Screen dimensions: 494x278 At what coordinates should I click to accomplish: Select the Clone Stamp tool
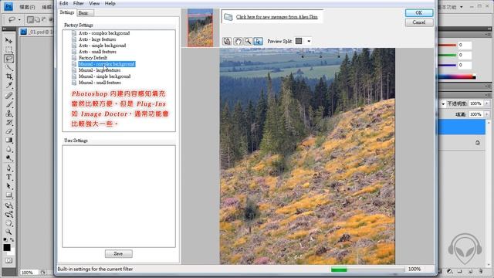pos(8,114)
